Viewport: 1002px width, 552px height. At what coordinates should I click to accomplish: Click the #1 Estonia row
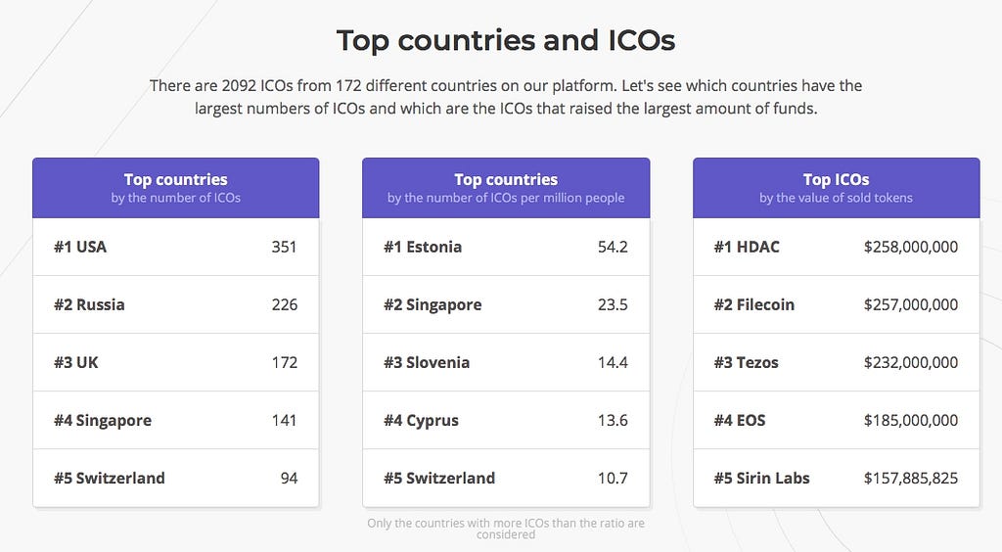506,247
